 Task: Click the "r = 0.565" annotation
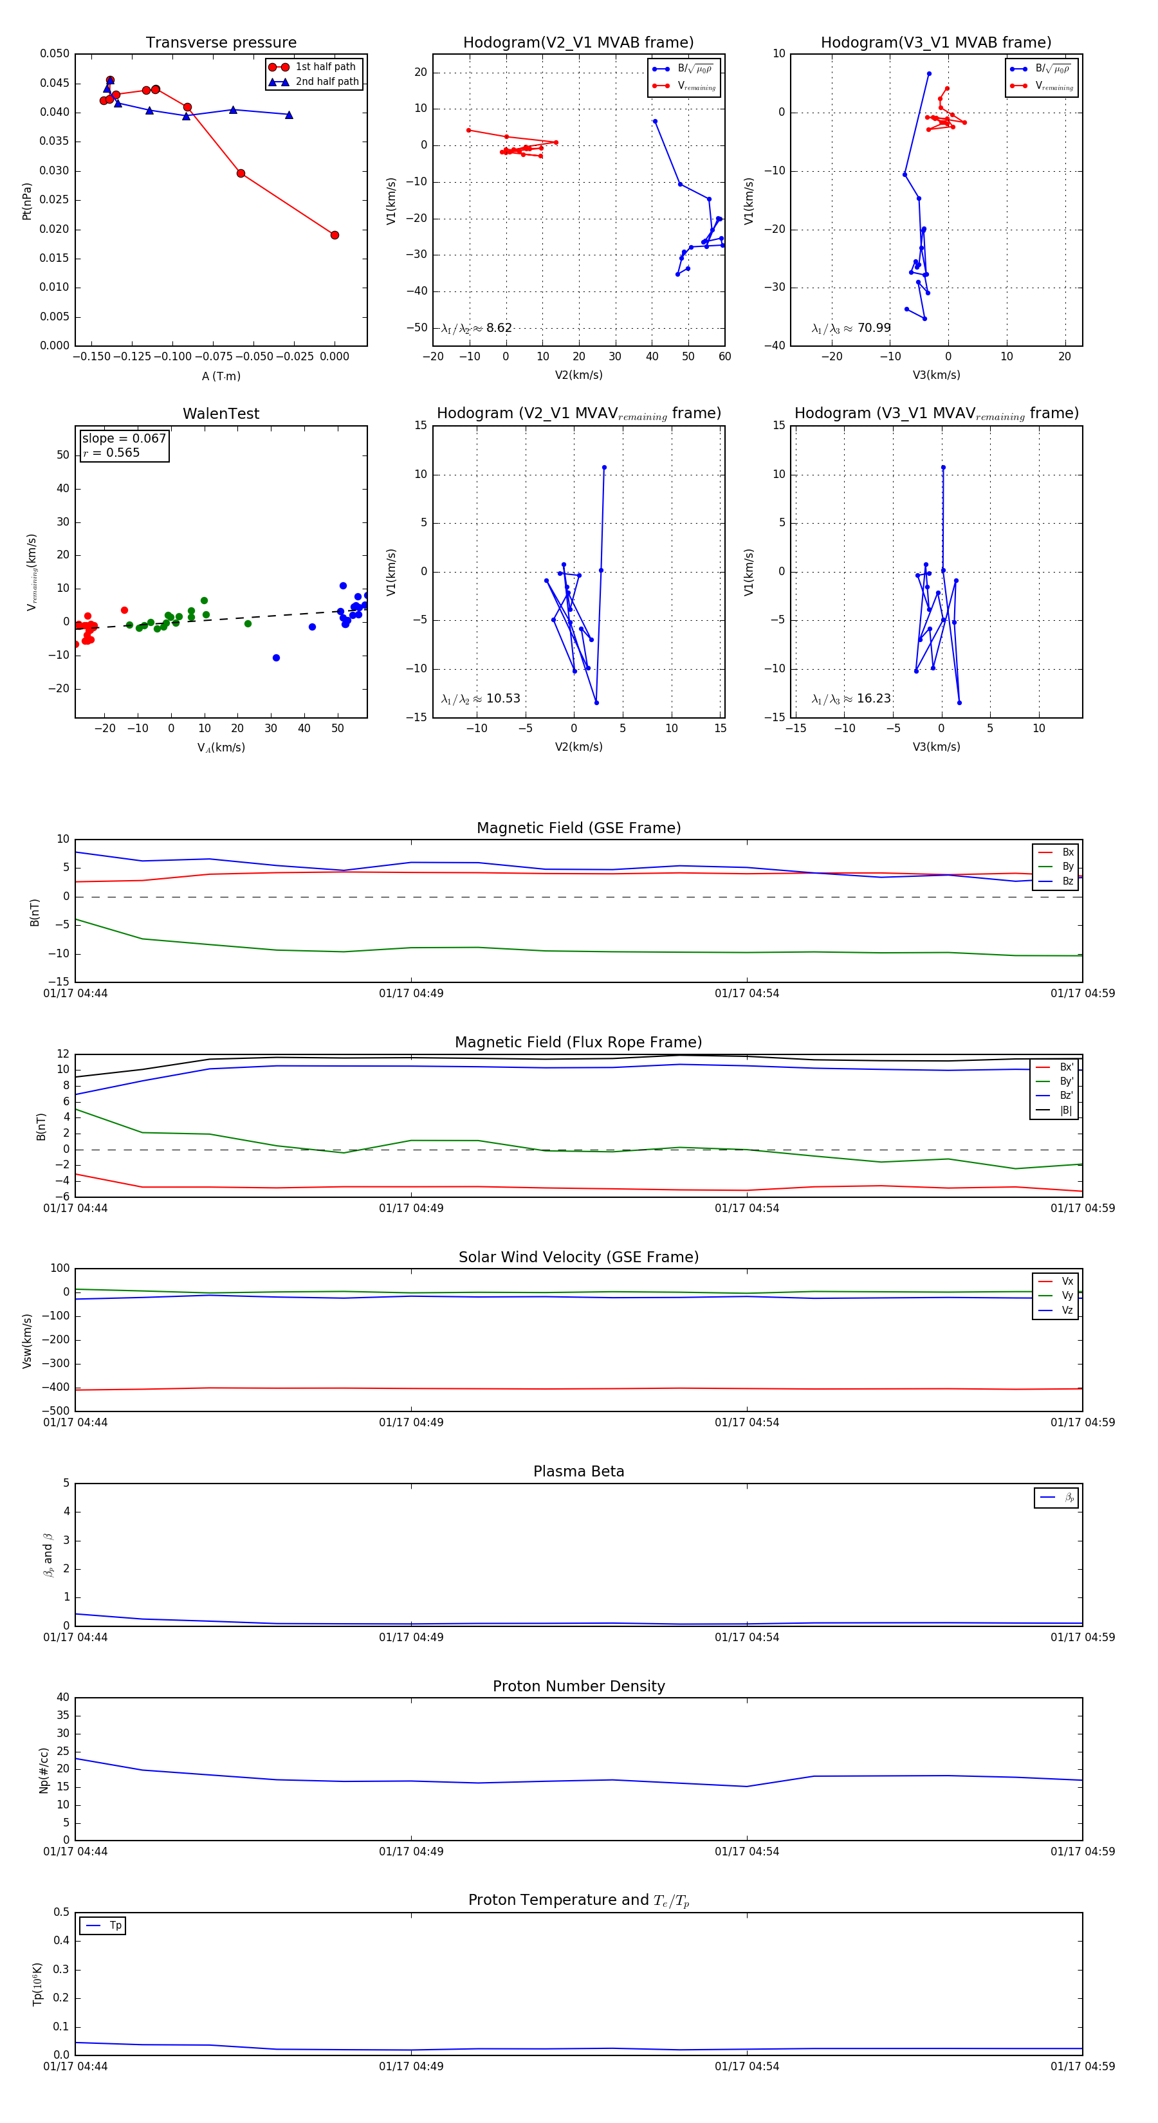point(111,452)
